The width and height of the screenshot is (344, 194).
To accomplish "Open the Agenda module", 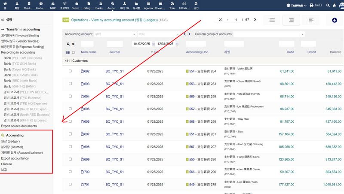I will 148,6.
